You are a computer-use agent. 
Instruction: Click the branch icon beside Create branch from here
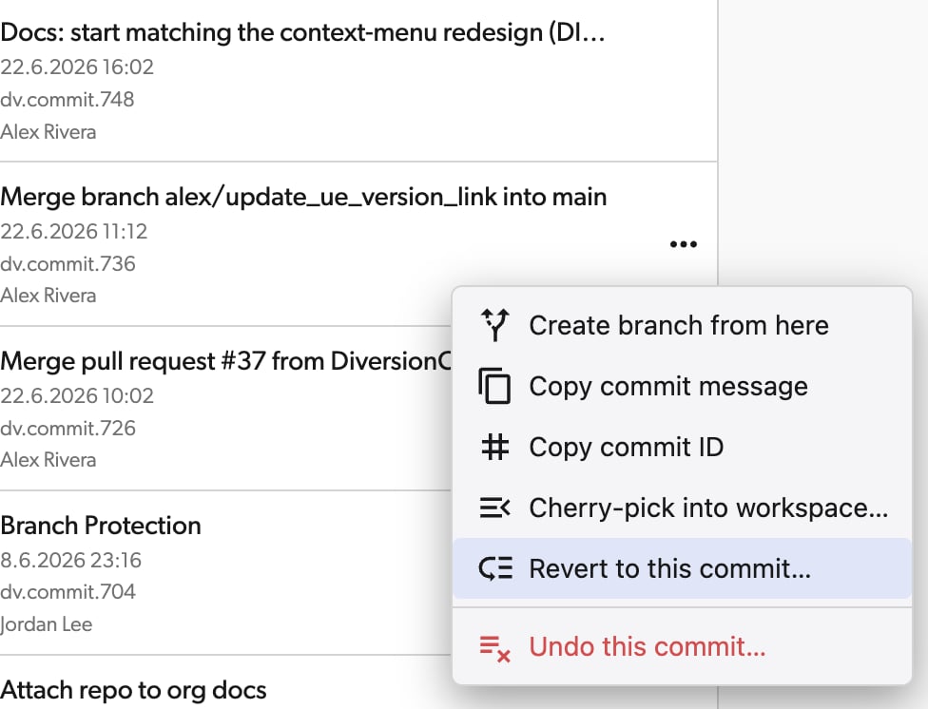click(x=494, y=325)
